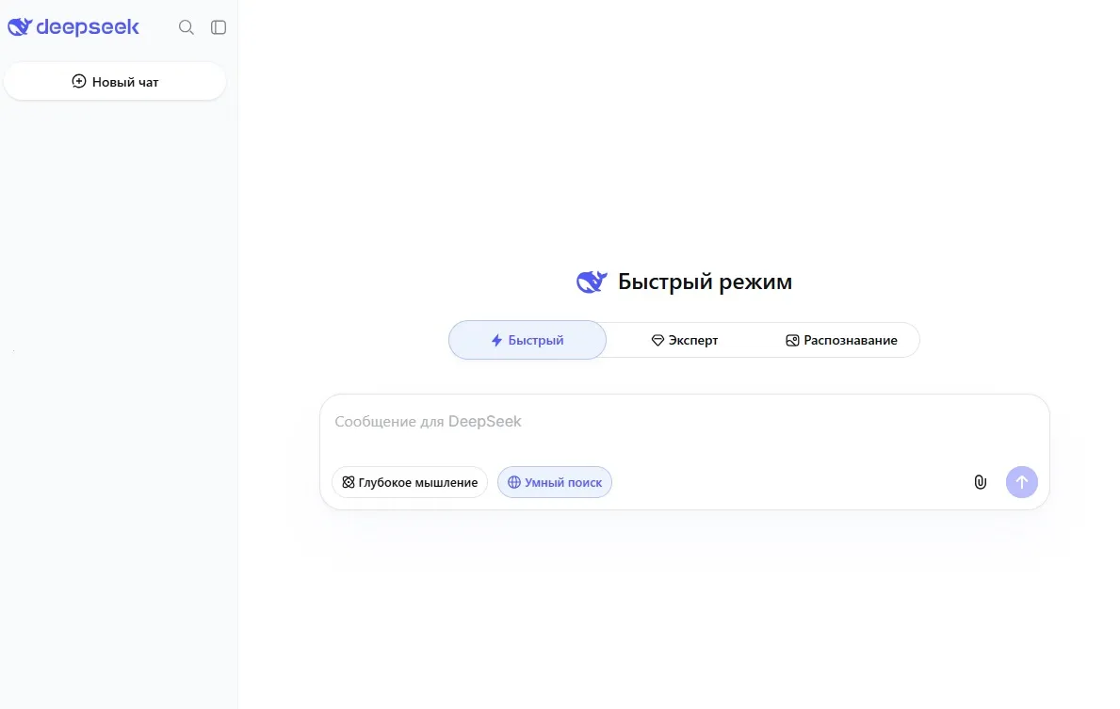Image resolution: width=1120 pixels, height=709 pixels.
Task: Switch to the Распознавание mode tab
Action: click(841, 340)
